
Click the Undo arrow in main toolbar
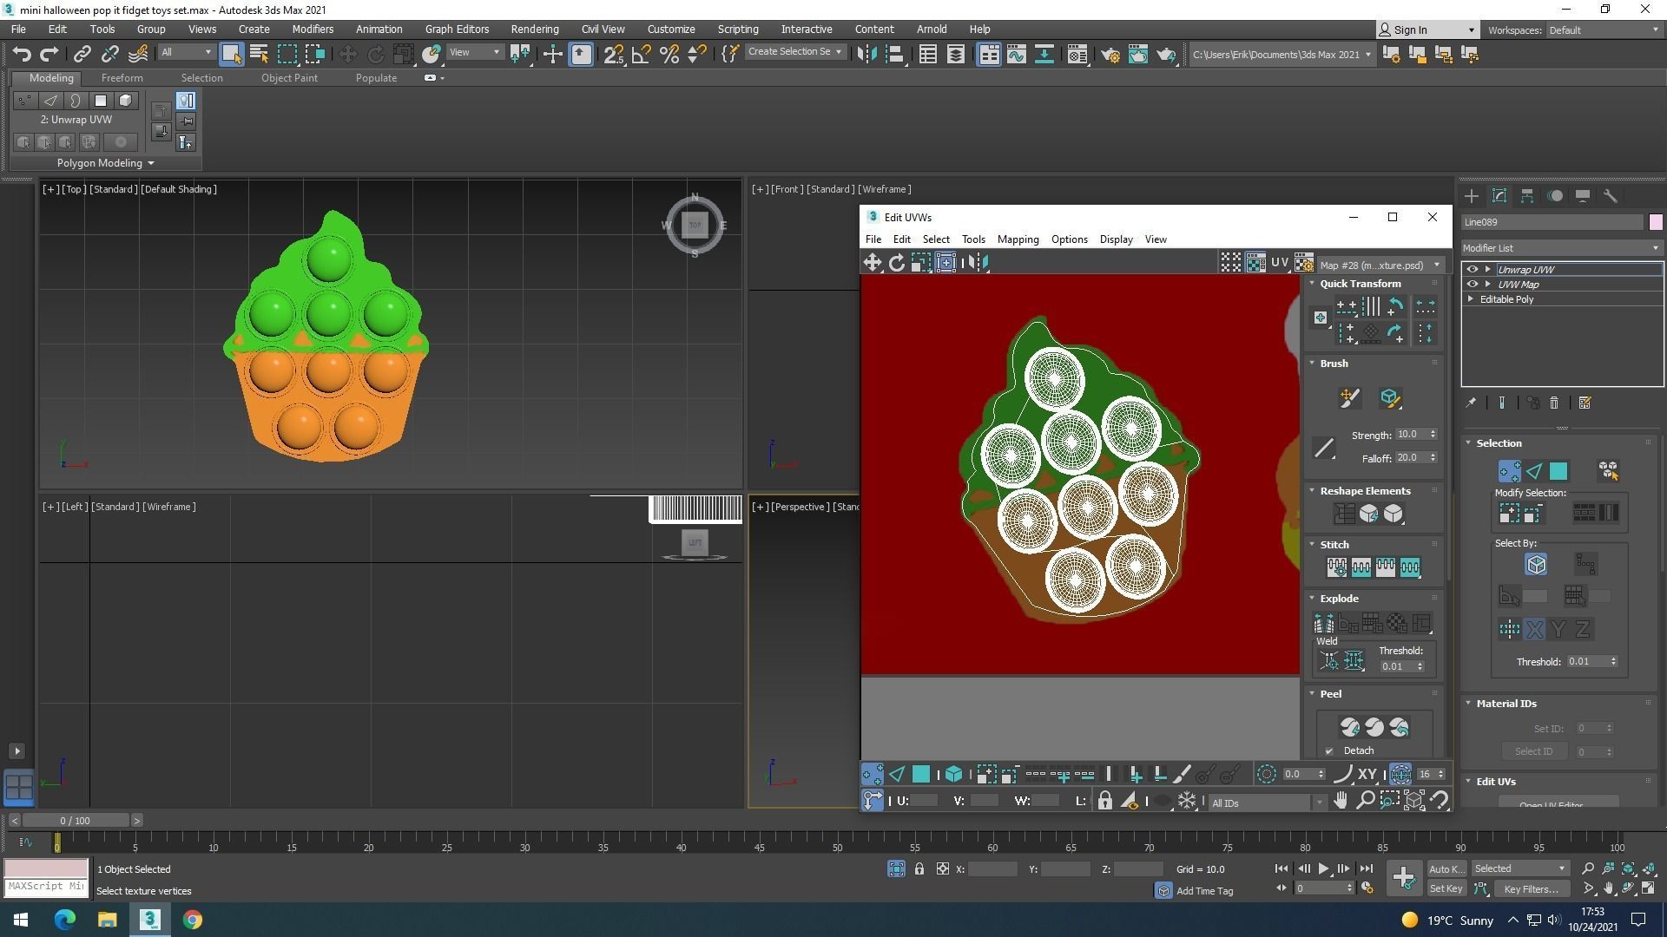click(21, 54)
